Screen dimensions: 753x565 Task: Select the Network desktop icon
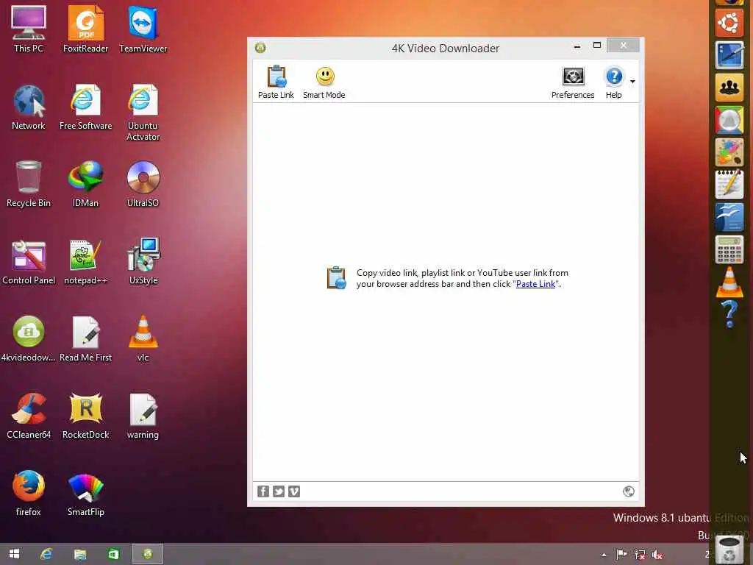(x=29, y=107)
